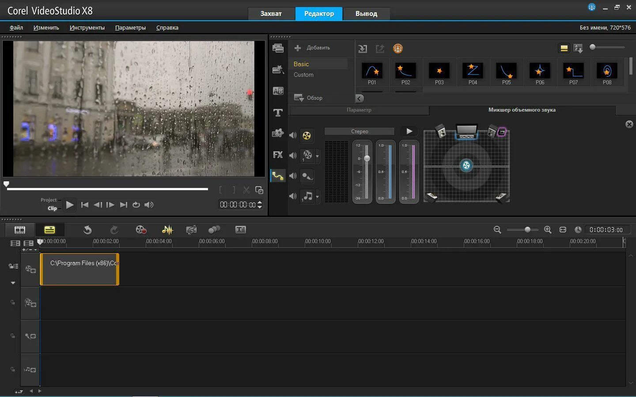
Task: Open Subtitle Editor tool
Action: tap(241, 229)
